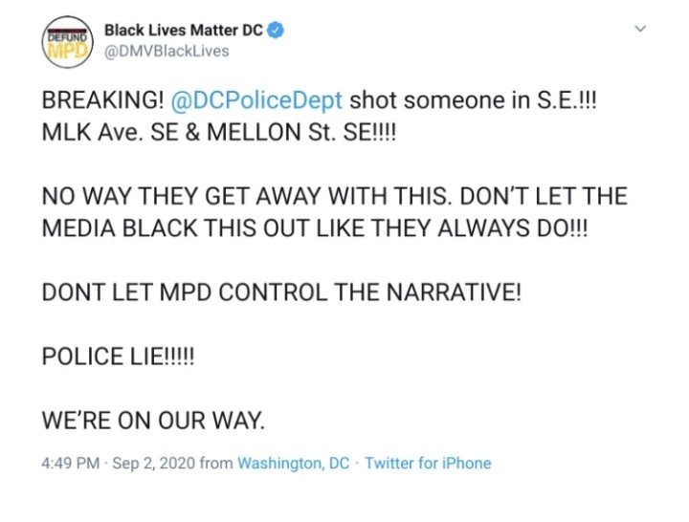Image resolution: width=689 pixels, height=522 pixels.
Task: Click DONT LET MPD CONTROL THE NARRATIVE text
Action: click(281, 292)
